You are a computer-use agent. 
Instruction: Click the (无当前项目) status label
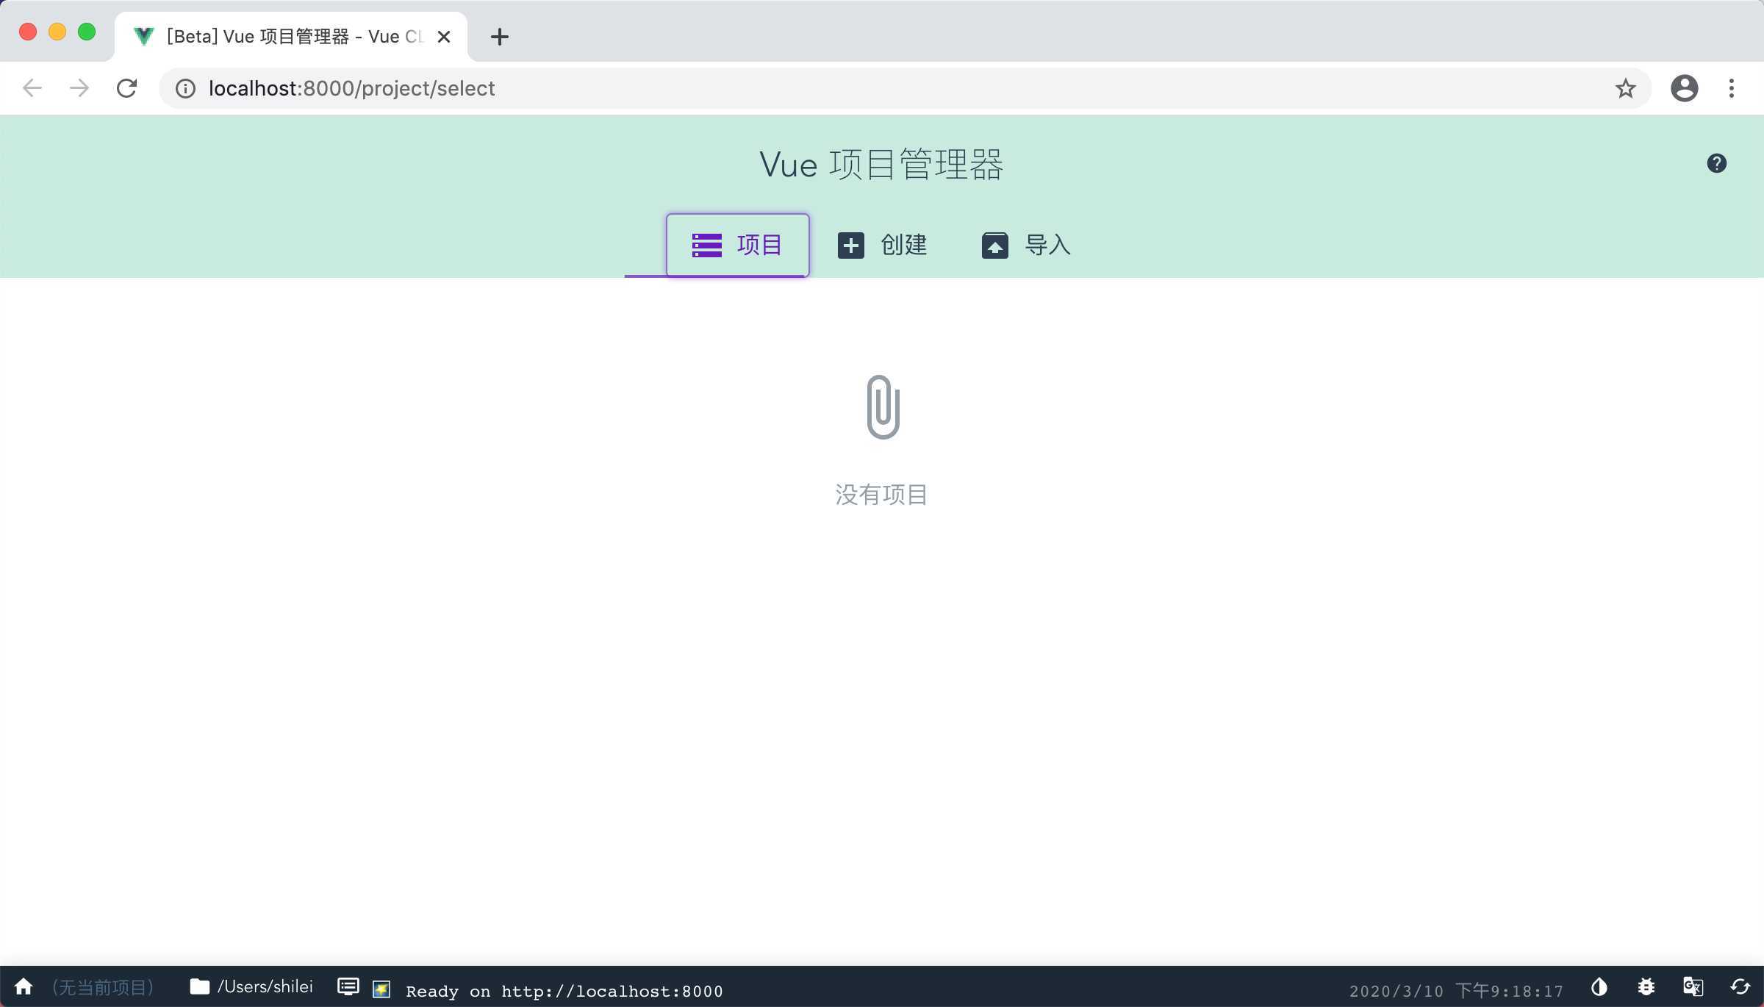coord(102,987)
